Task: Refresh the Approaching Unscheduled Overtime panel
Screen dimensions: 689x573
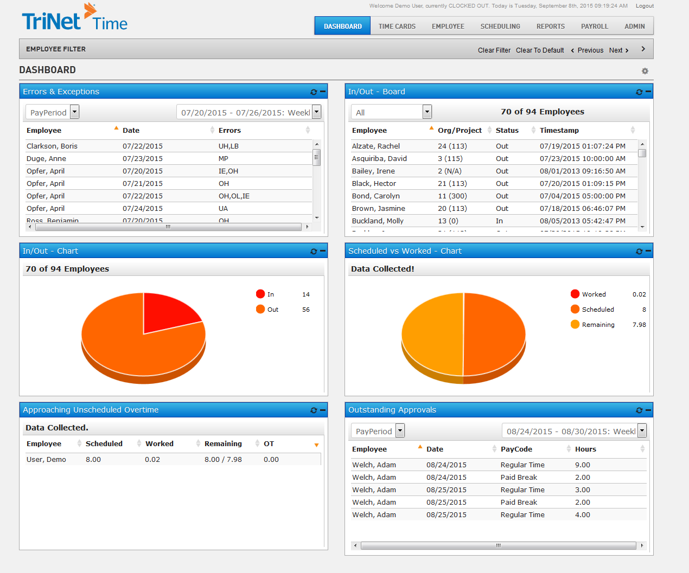Action: coord(314,410)
